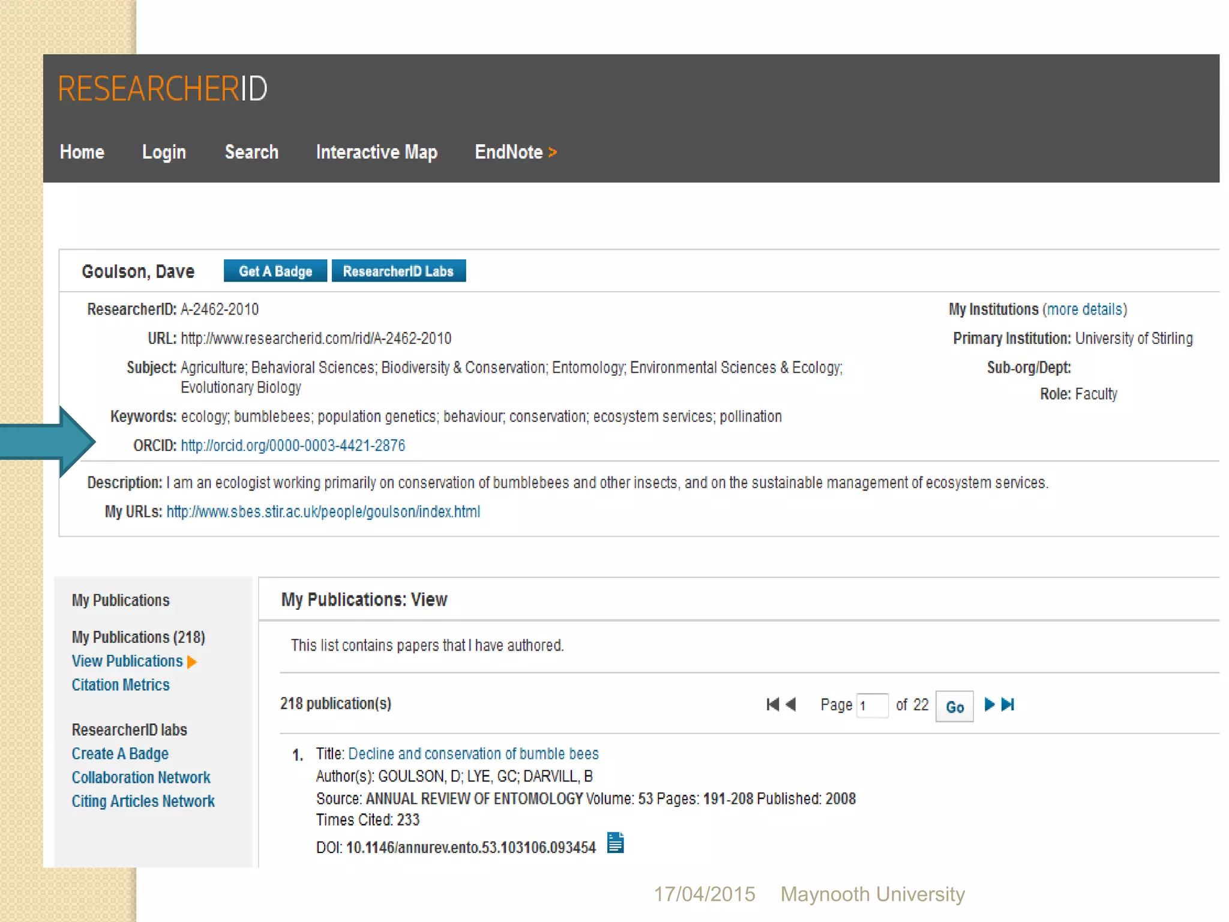Image resolution: width=1229 pixels, height=922 pixels.
Task: Open Decline and conservation of bumble bees
Action: click(x=473, y=753)
